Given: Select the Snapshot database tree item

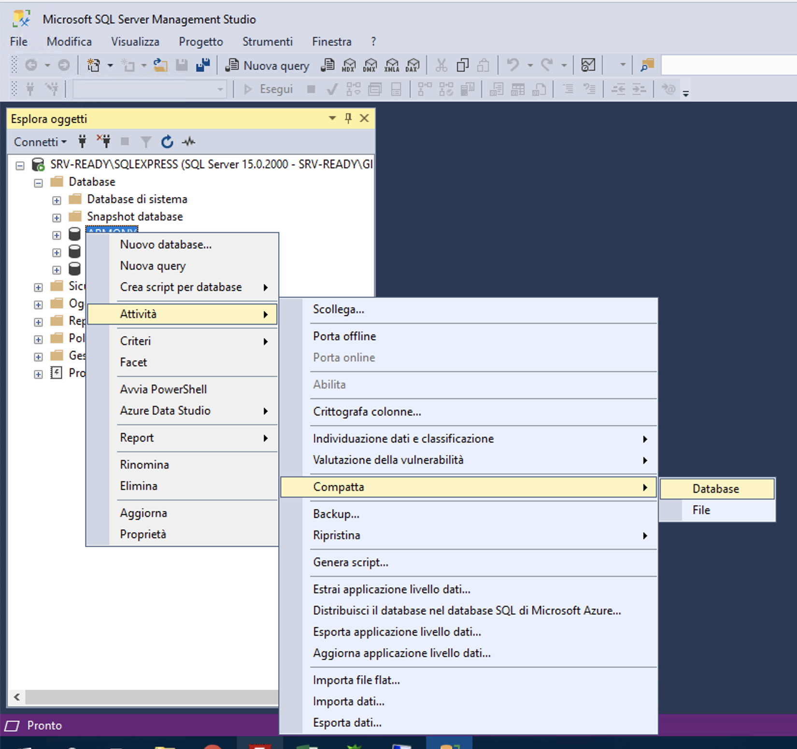Looking at the screenshot, I should coord(135,216).
